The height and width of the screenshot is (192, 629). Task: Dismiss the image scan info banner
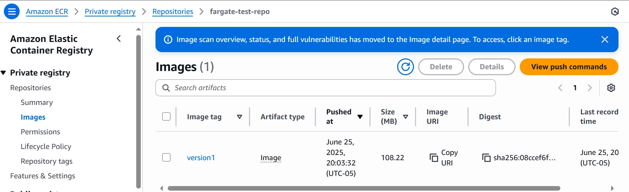point(604,40)
